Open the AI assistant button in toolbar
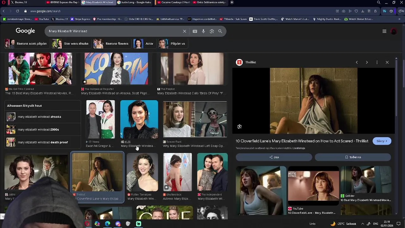Viewport: 405px width, 228px height. [401, 11]
